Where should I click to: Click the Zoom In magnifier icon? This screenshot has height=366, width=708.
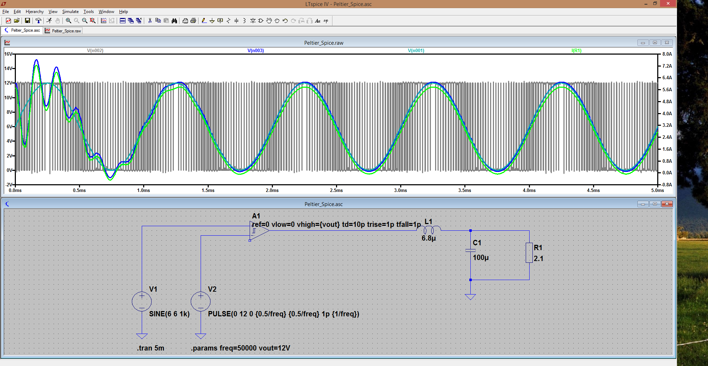68,21
